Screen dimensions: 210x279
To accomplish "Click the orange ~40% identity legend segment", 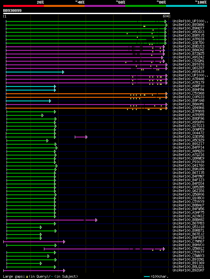I will tap(64, 6).
